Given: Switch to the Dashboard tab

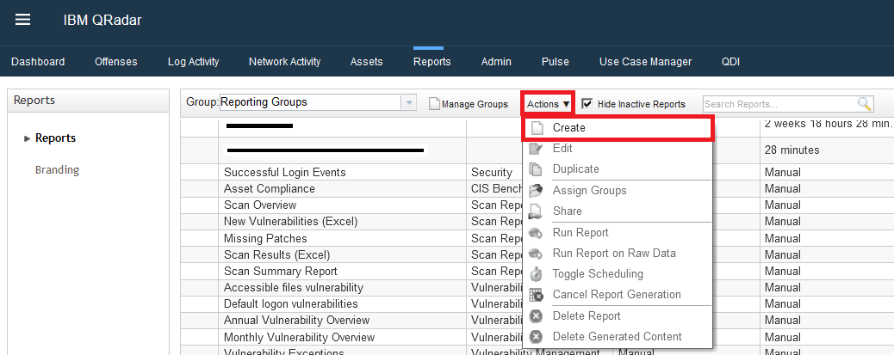Looking at the screenshot, I should point(38,61).
